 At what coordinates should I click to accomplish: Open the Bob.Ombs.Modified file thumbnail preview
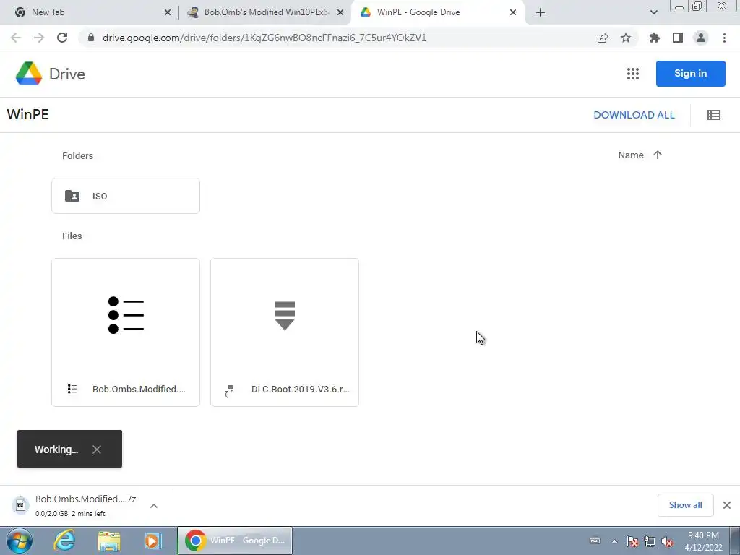click(x=126, y=315)
